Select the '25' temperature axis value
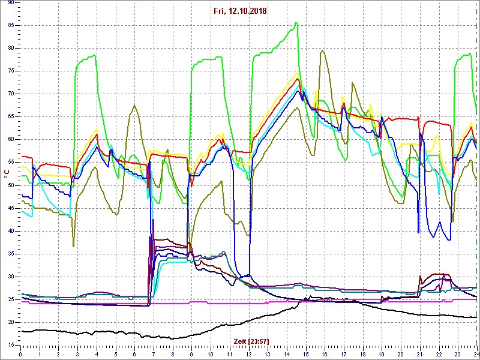This screenshot has height=360, width=480. coord(11,299)
